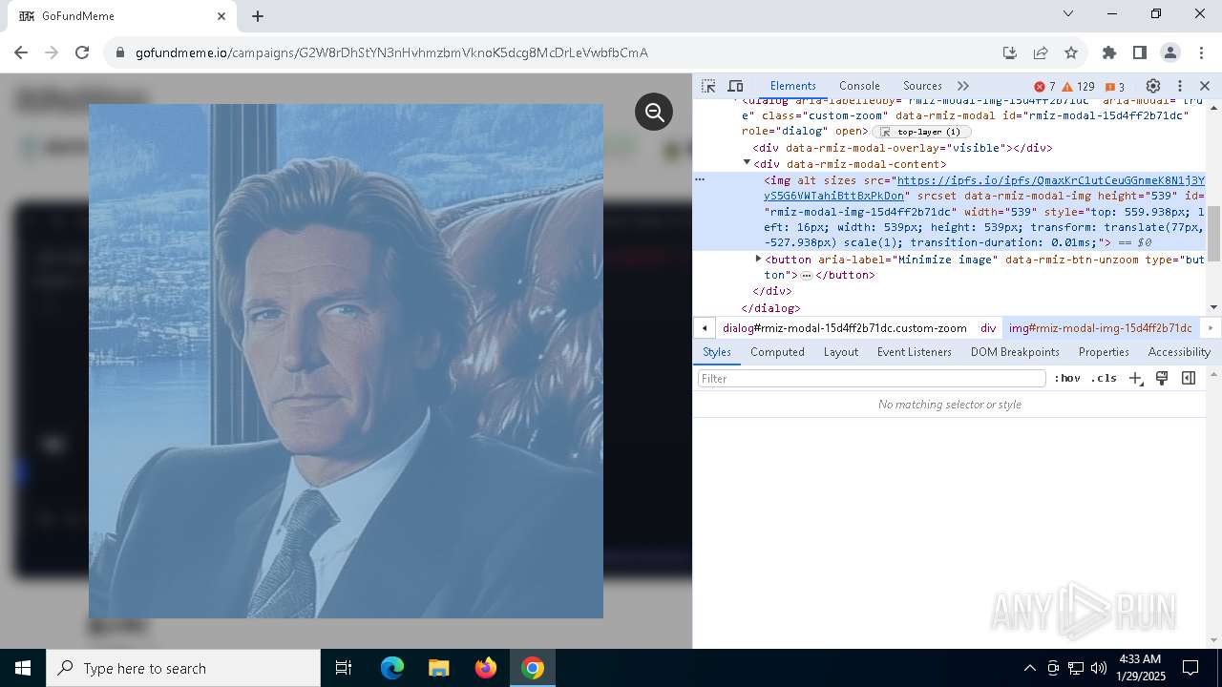Share this page icon
1222x687 pixels.
pos(1041,52)
